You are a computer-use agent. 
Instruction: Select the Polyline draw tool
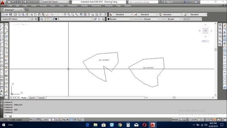[2, 32]
